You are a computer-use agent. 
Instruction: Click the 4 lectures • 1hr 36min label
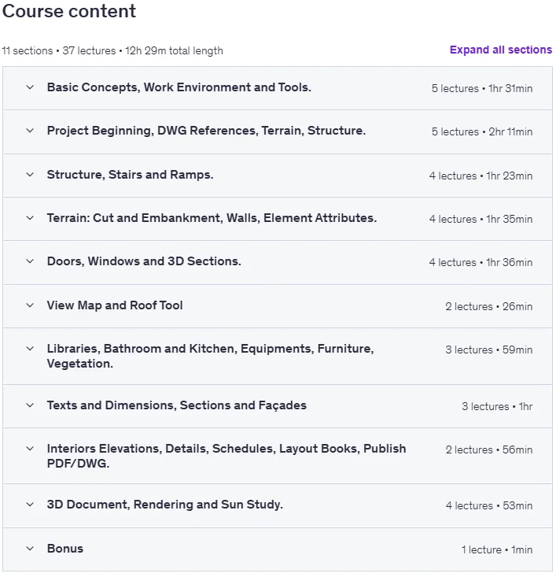click(481, 262)
